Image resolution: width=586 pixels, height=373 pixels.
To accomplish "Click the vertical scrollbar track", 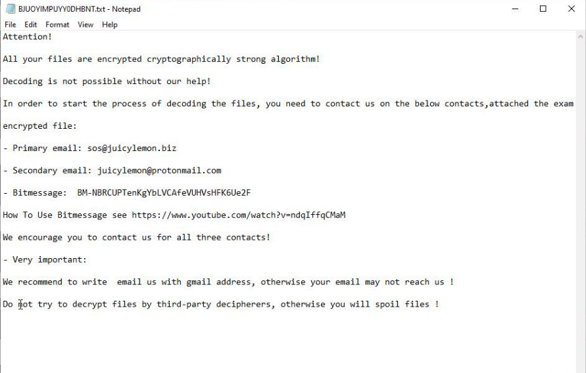I will [x=580, y=197].
